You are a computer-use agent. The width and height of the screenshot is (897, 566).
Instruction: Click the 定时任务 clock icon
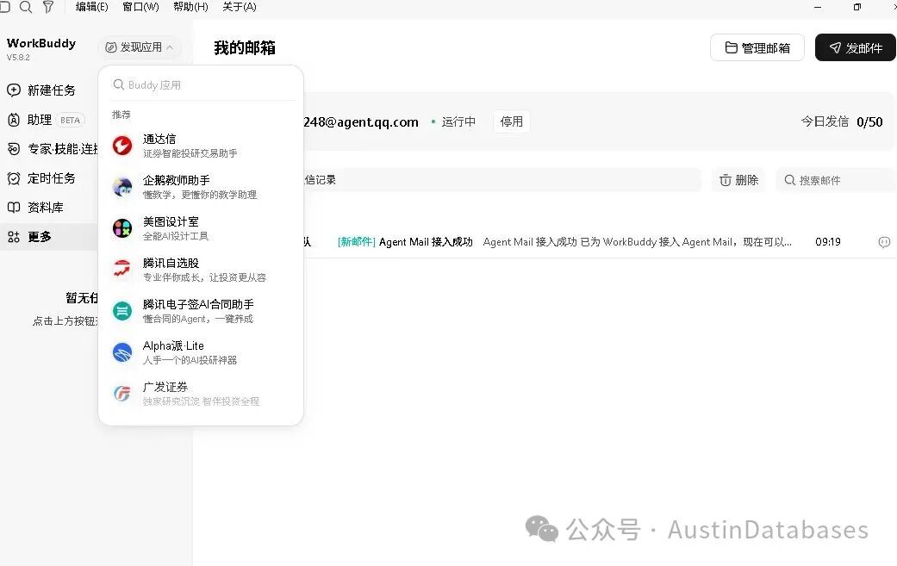14,178
